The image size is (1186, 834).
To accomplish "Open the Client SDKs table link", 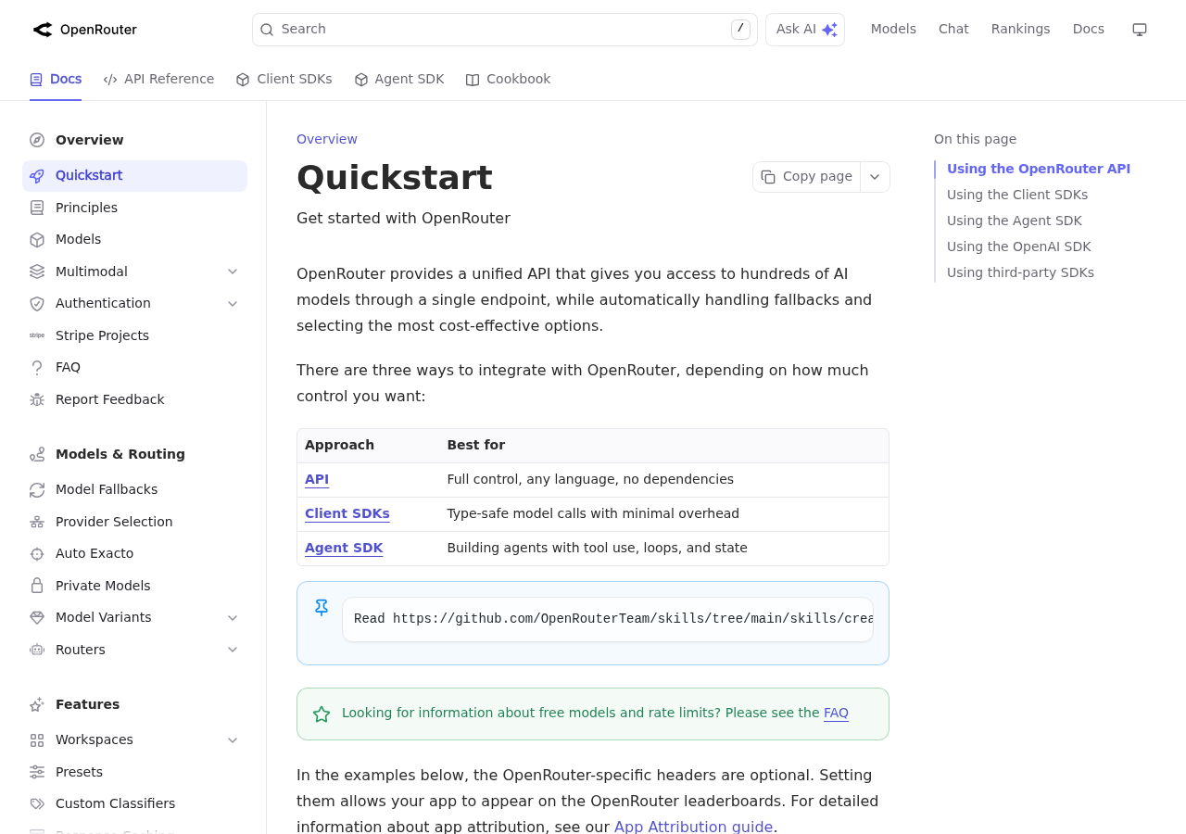I will 347,514.
